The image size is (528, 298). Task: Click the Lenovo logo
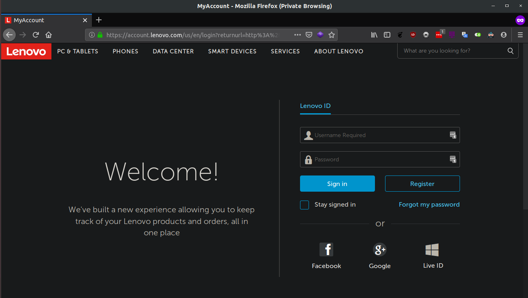click(x=26, y=51)
